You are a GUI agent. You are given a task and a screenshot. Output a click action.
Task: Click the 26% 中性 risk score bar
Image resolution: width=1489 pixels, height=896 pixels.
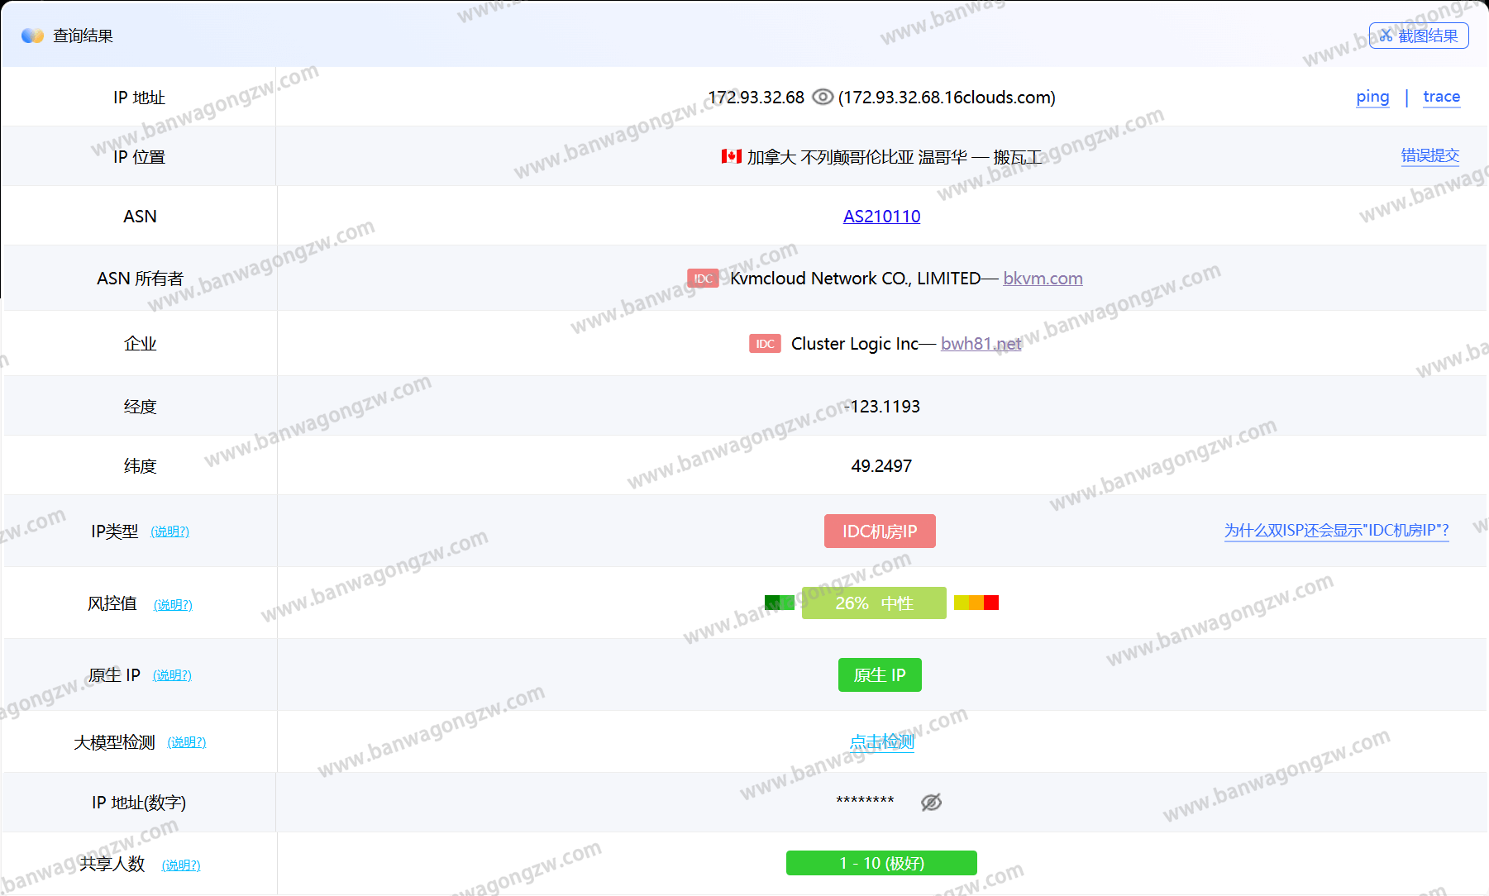point(874,603)
